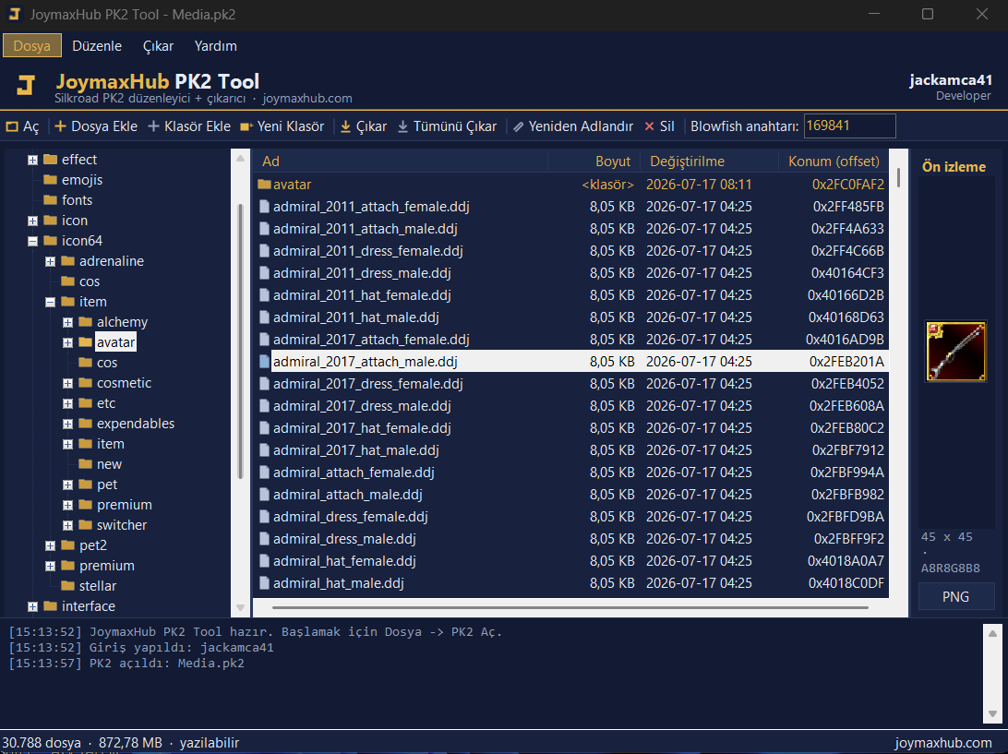This screenshot has height=754, width=1008.
Task: Click Tümünü Çıkar extract-all icon
Action: pos(403,126)
